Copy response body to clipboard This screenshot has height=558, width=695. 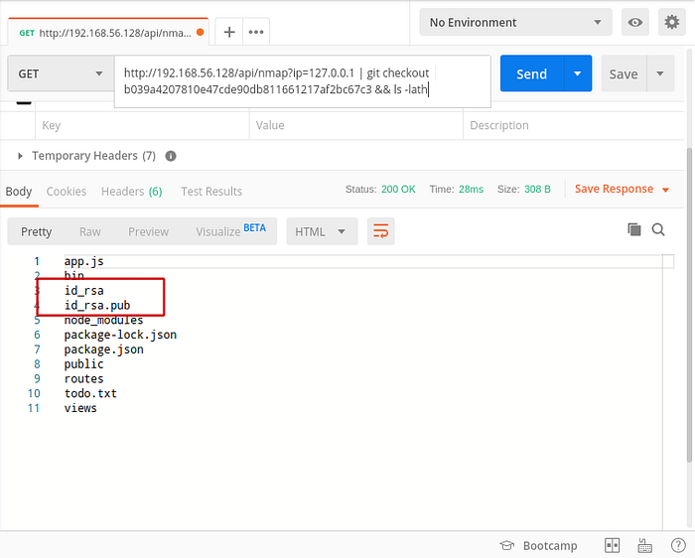click(x=634, y=230)
